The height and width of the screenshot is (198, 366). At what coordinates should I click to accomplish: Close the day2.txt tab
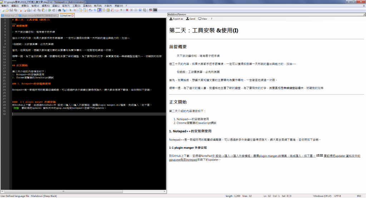coord(72,16)
